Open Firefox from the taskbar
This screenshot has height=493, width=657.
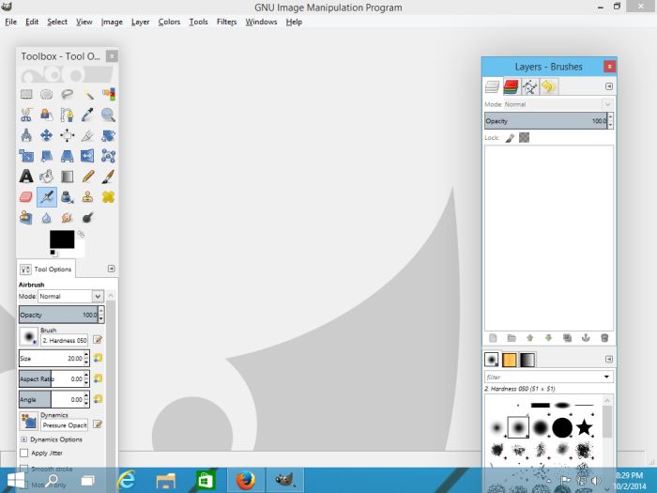246,480
